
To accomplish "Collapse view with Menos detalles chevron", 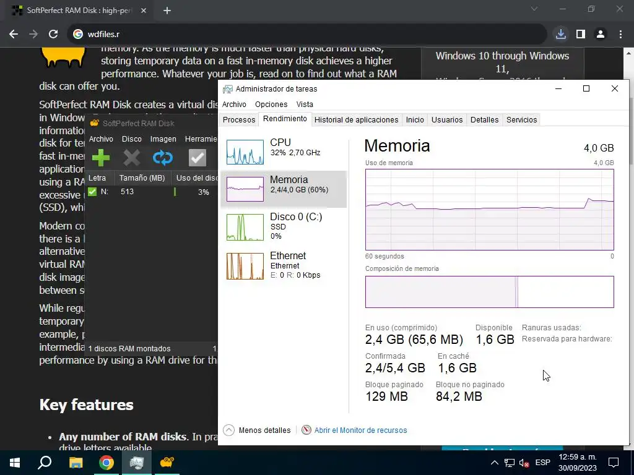I will [229, 430].
